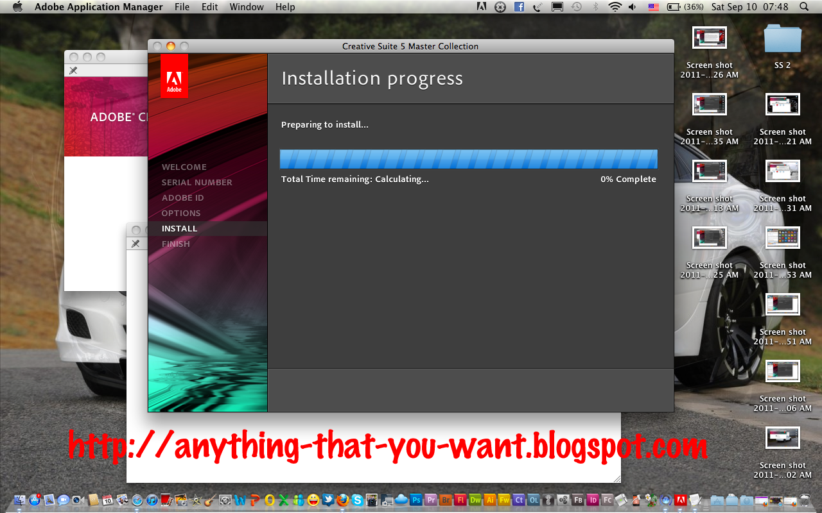Open Microsoft Word dock icon
This screenshot has height=513, width=822.
coord(240,500)
